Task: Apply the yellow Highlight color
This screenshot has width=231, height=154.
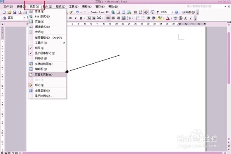Action: 160,18
